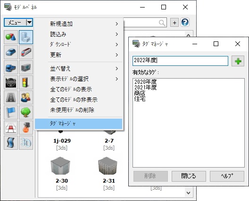Select the 商店 tag in the list
249x201 pixels.
tap(140, 93)
